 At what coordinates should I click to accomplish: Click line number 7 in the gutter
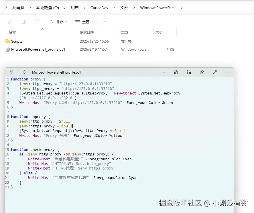point(8,112)
